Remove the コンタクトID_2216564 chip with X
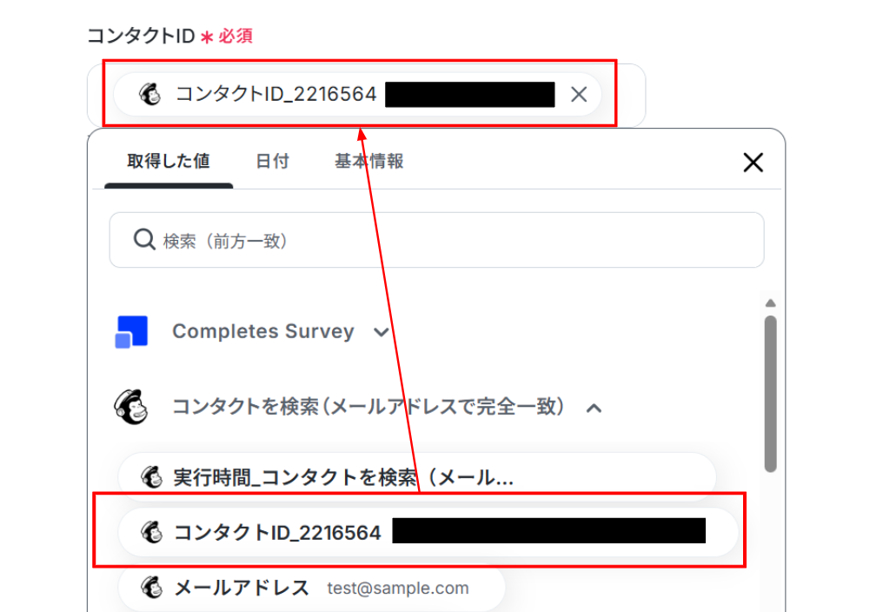Viewport: 883px width, 612px height. [579, 95]
